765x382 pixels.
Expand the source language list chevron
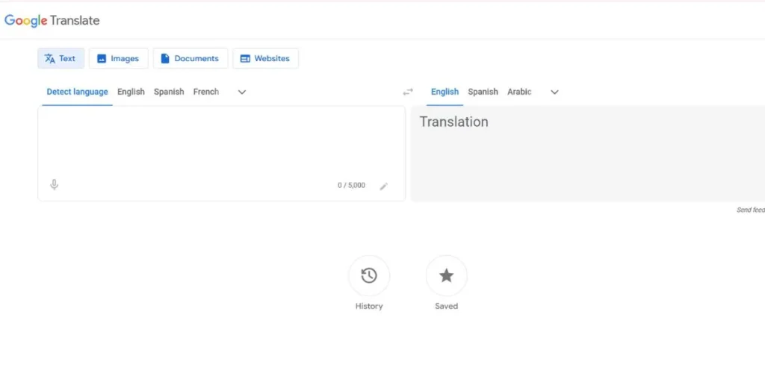coord(242,92)
